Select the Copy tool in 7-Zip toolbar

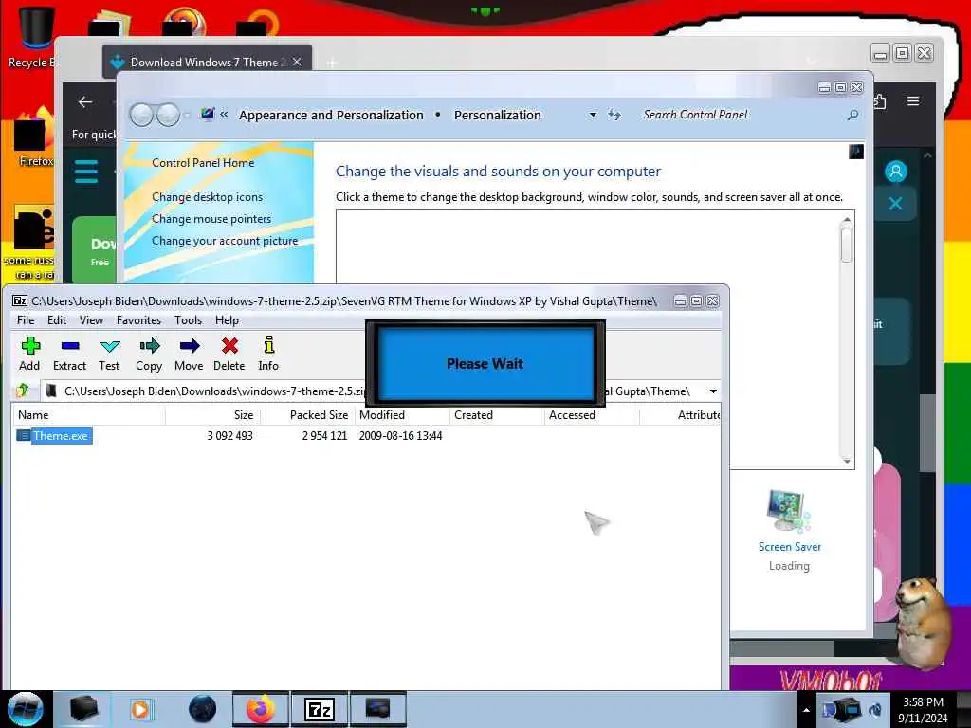click(x=149, y=354)
